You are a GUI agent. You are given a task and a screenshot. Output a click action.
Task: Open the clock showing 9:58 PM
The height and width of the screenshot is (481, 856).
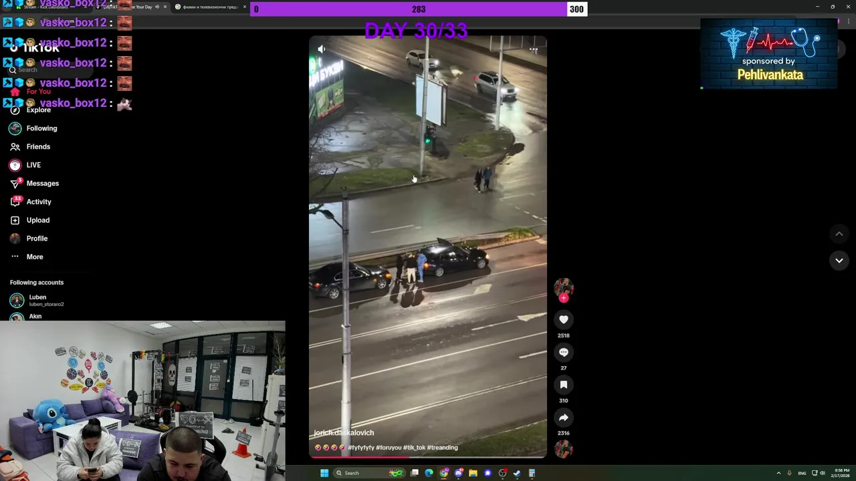pos(841,473)
